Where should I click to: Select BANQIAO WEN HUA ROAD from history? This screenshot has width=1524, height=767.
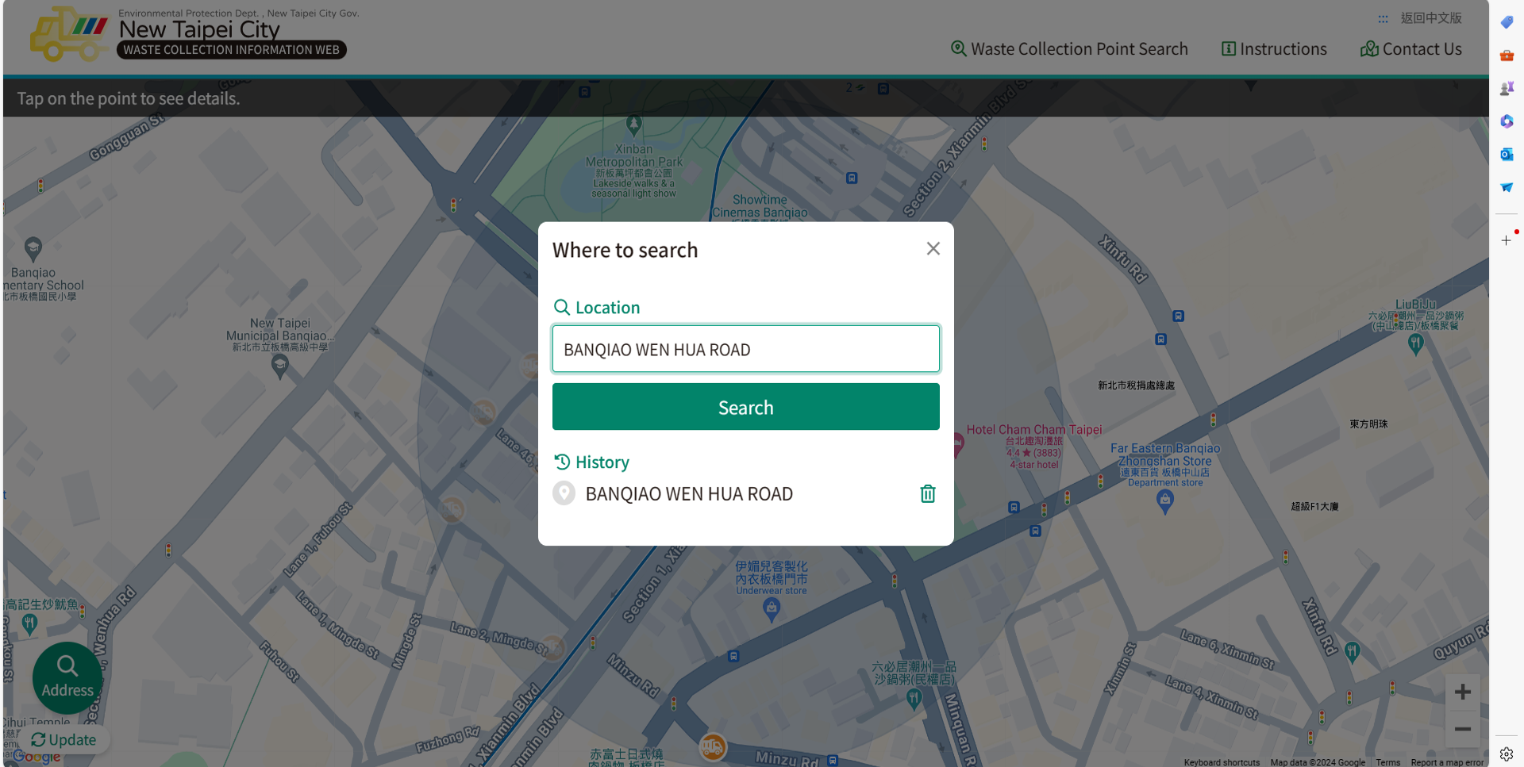[x=689, y=494]
